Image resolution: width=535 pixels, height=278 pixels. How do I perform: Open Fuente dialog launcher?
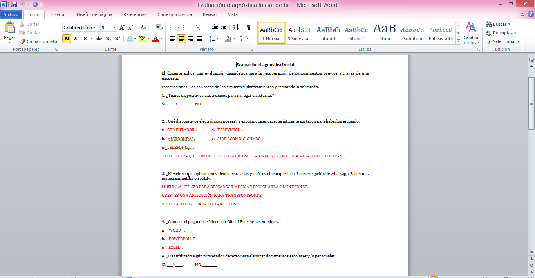click(162, 50)
